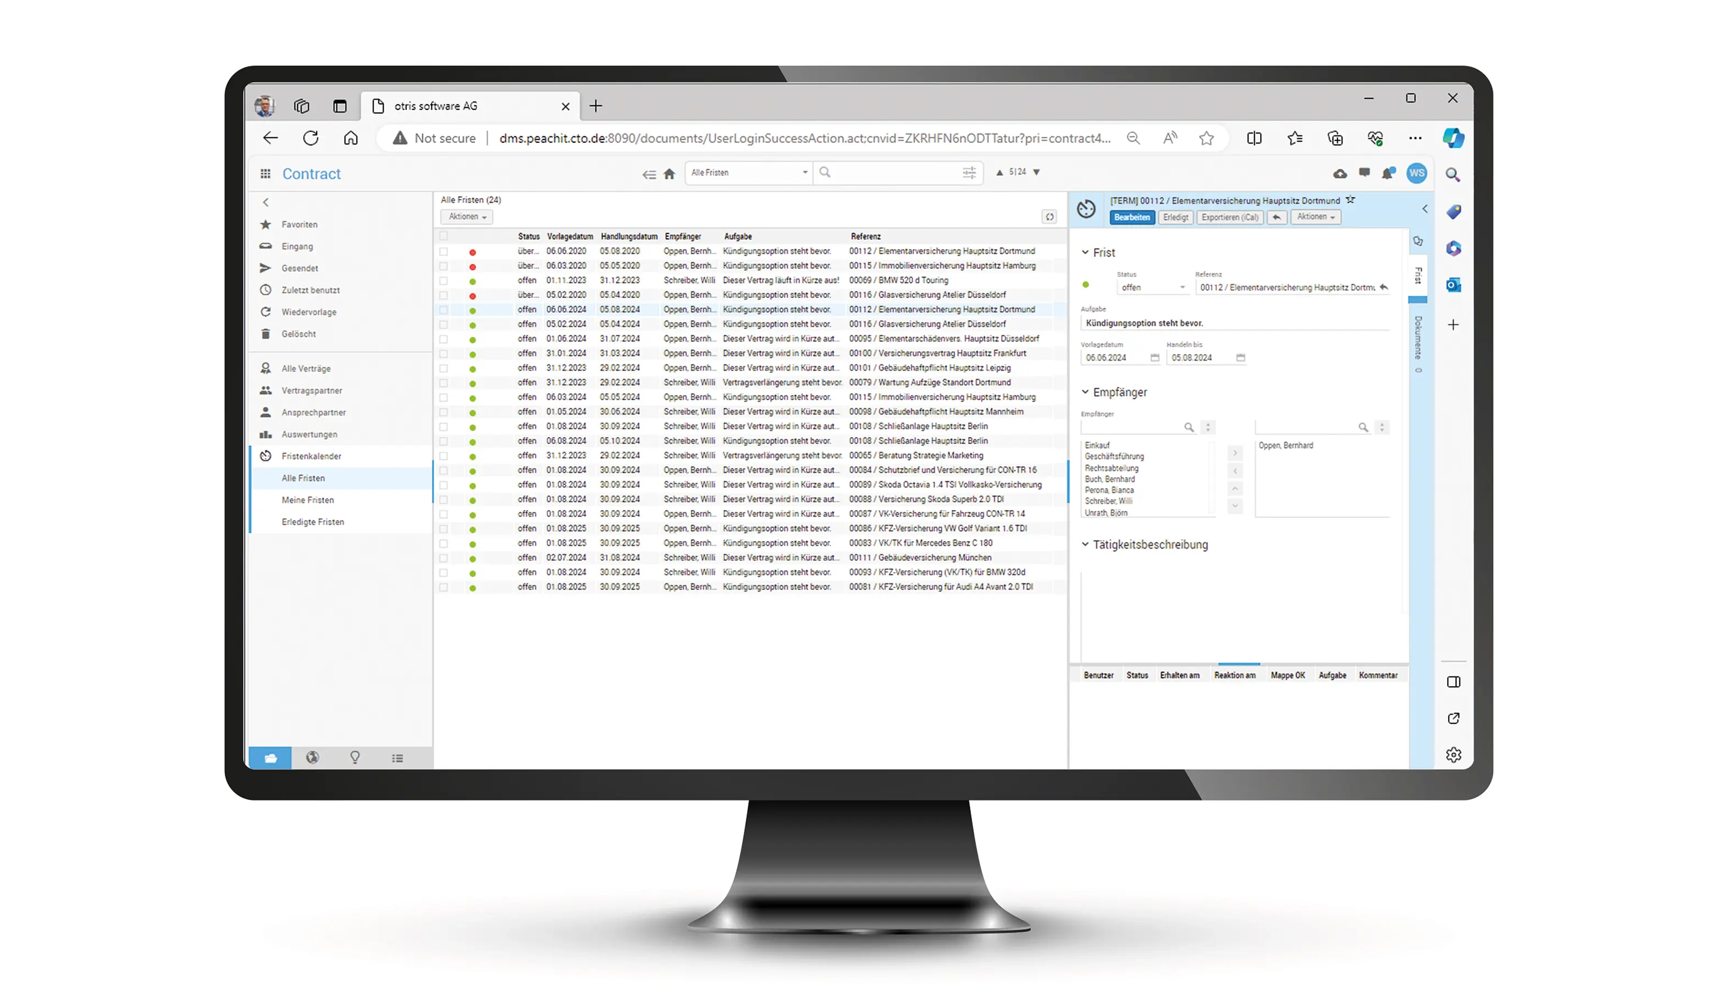Viewport: 1718px width, 994px height.
Task: Check the row for 00111 Gebäudeversicherung München
Action: [444, 557]
